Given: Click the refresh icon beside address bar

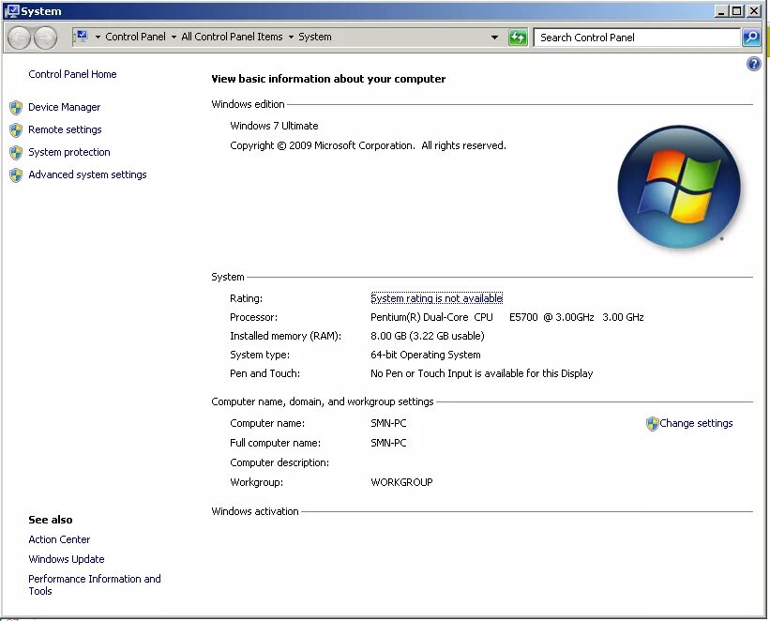Looking at the screenshot, I should 518,38.
